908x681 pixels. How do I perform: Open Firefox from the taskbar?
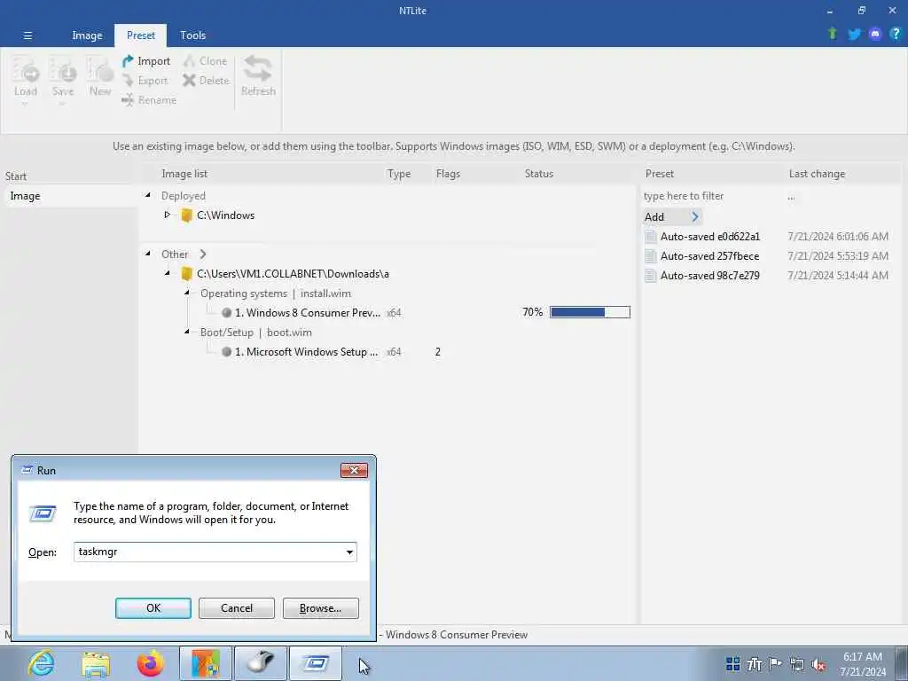pos(151,663)
